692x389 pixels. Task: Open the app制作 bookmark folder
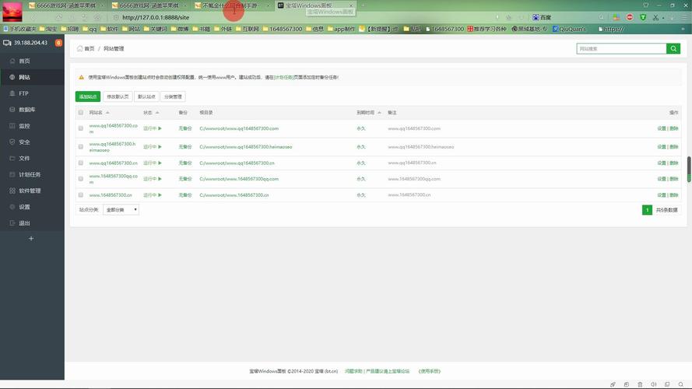[x=341, y=29]
